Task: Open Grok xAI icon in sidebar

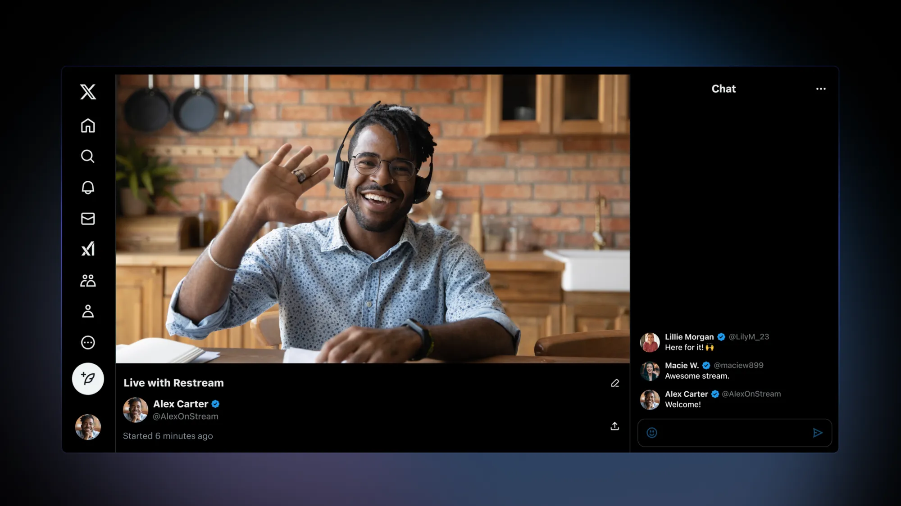Action: point(88,249)
